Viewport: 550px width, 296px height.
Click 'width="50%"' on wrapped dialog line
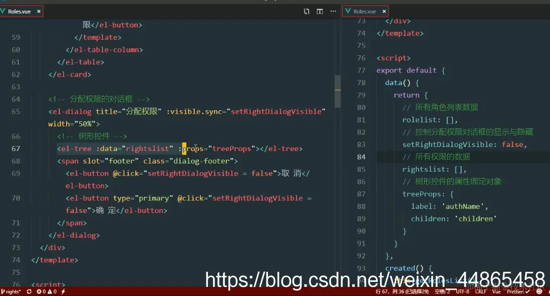tap(72, 124)
